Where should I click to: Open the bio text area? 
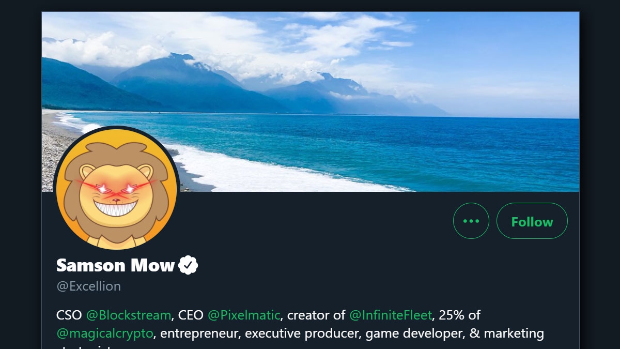point(300,323)
